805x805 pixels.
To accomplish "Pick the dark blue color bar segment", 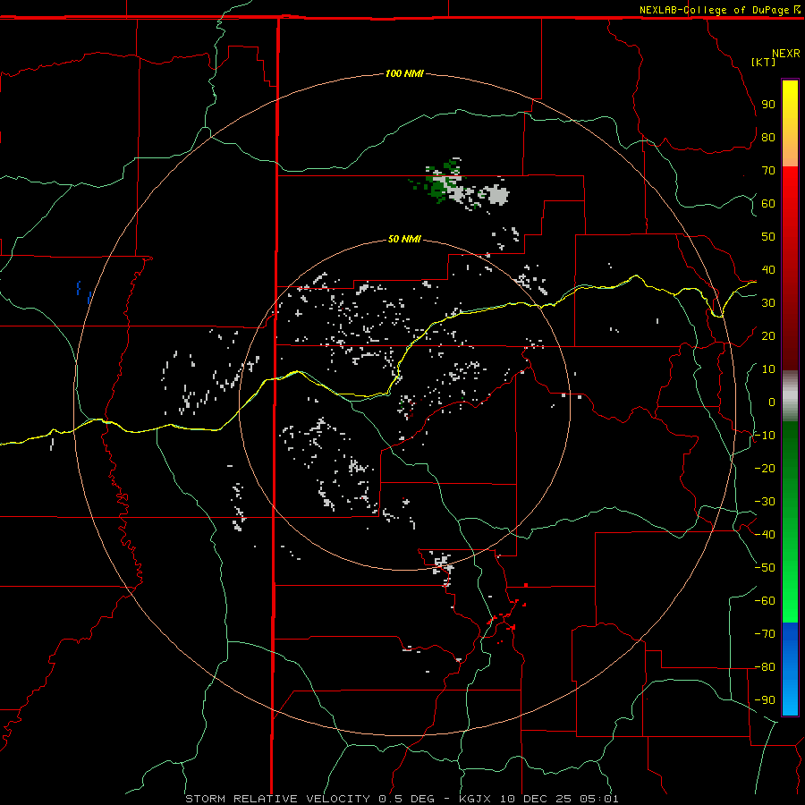I will click(790, 640).
